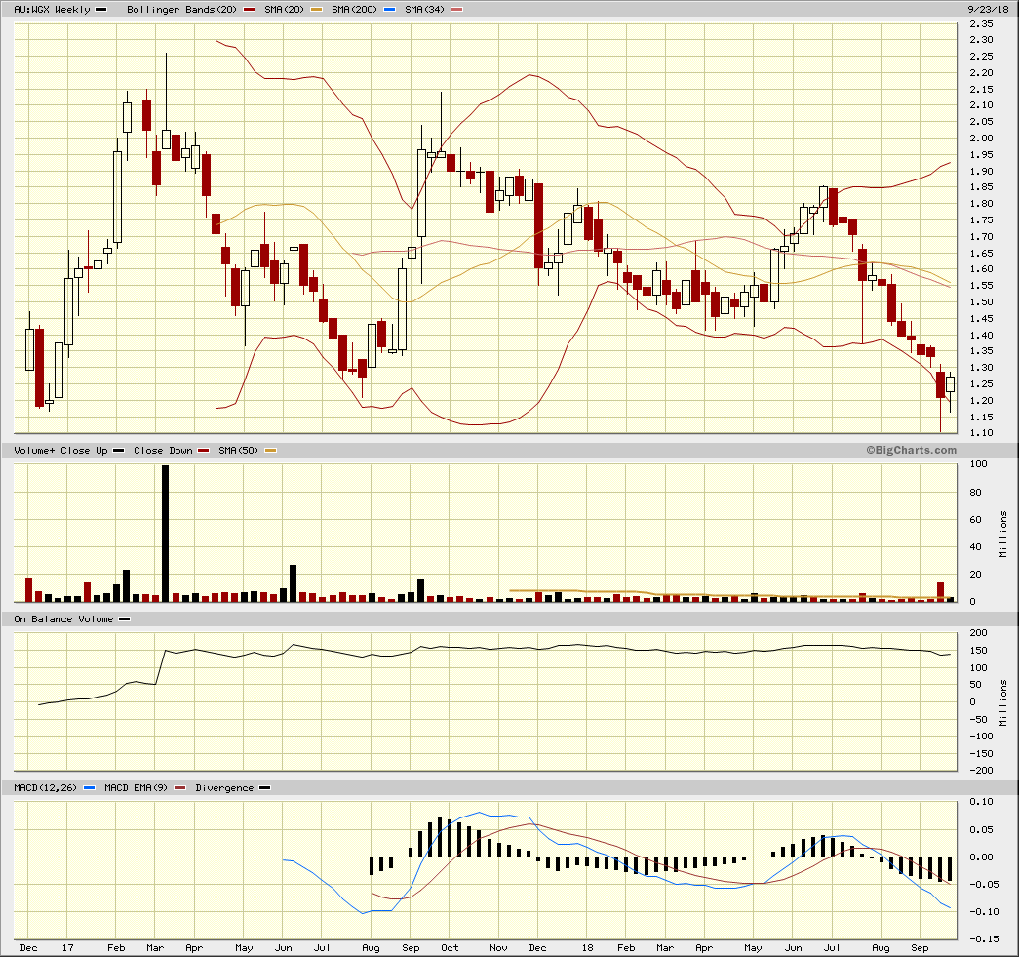The height and width of the screenshot is (957, 1019).
Task: Click the pink SMA(34) legend swatch
Action: coord(457,9)
